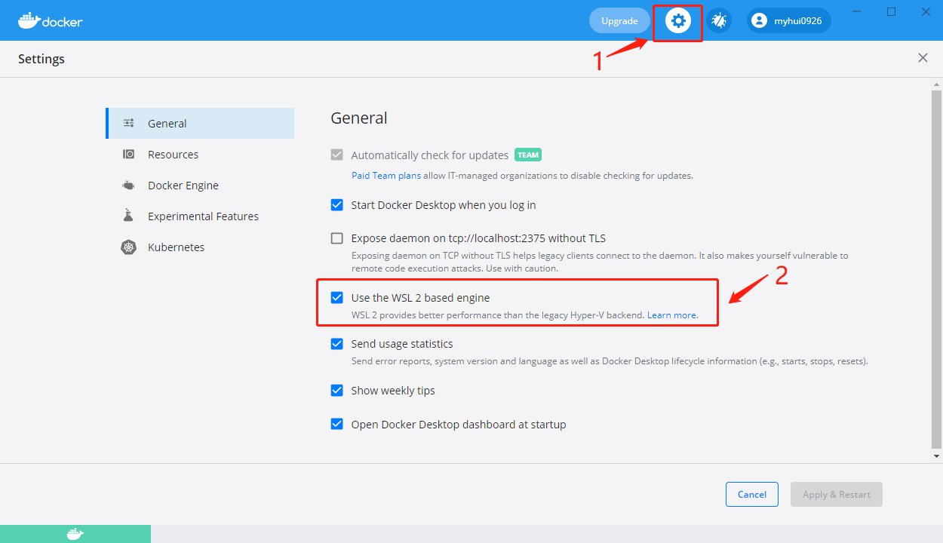Open settings via the gear icon
This screenshot has width=943, height=543.
point(677,21)
